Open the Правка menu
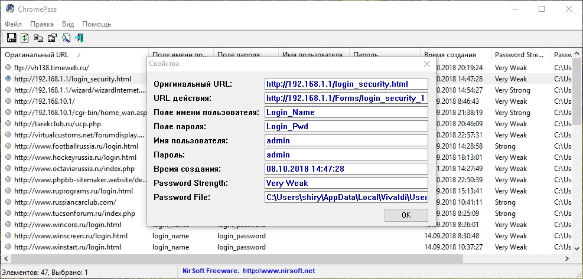The image size is (583, 279). (x=41, y=24)
